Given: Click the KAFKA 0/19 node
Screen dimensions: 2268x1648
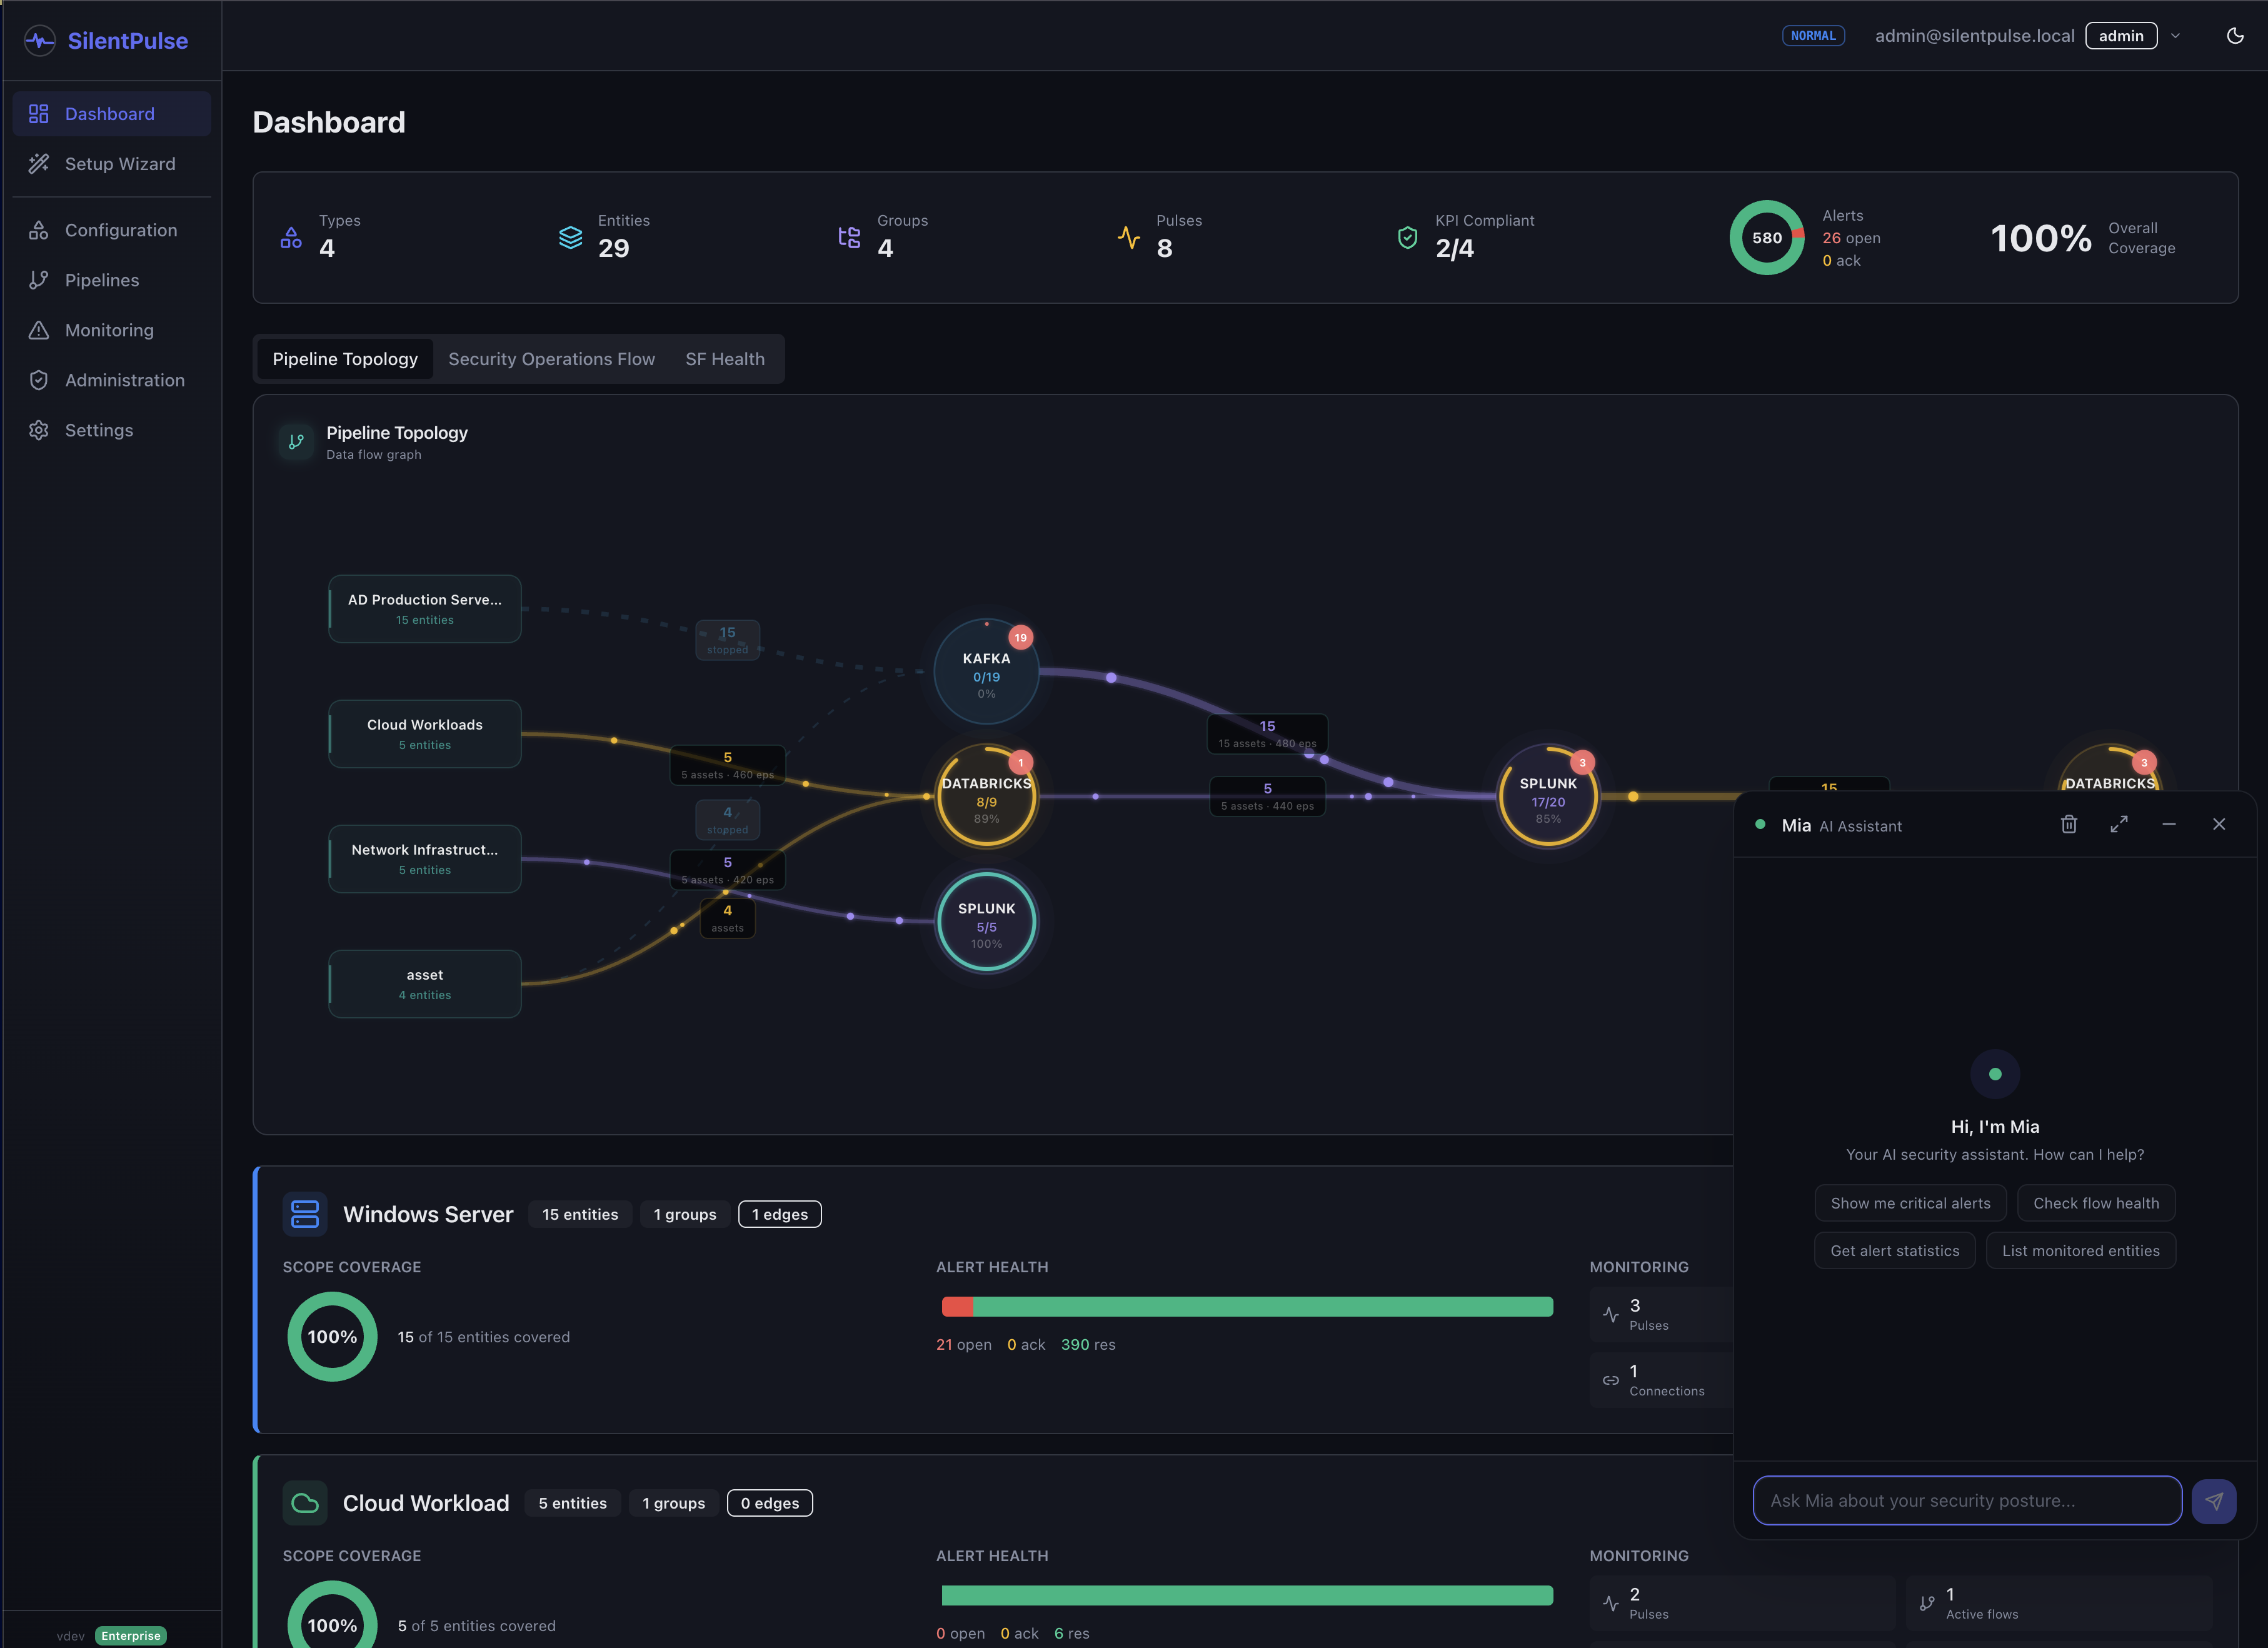Looking at the screenshot, I should (x=986, y=671).
